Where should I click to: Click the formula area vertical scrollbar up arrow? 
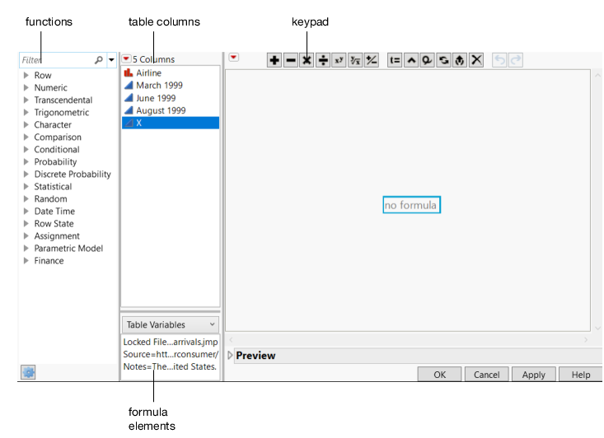(597, 76)
